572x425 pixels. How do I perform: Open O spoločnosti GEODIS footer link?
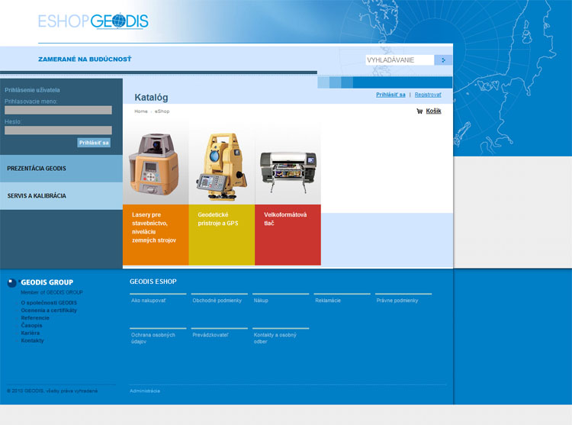49,303
